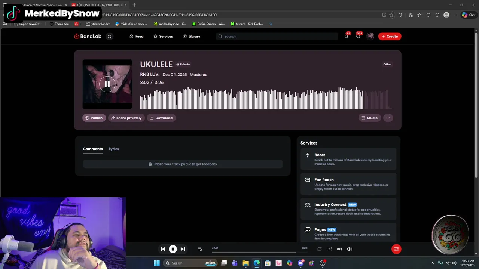This screenshot has height=269, width=479.
Task: Open the Services menu
Action: click(x=163, y=36)
